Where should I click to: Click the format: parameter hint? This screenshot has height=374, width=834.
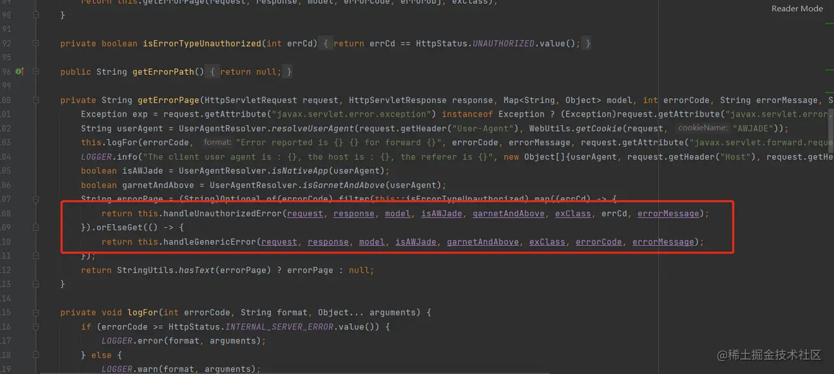click(217, 142)
